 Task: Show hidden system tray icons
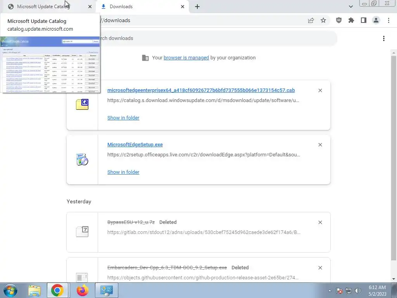click(x=330, y=291)
